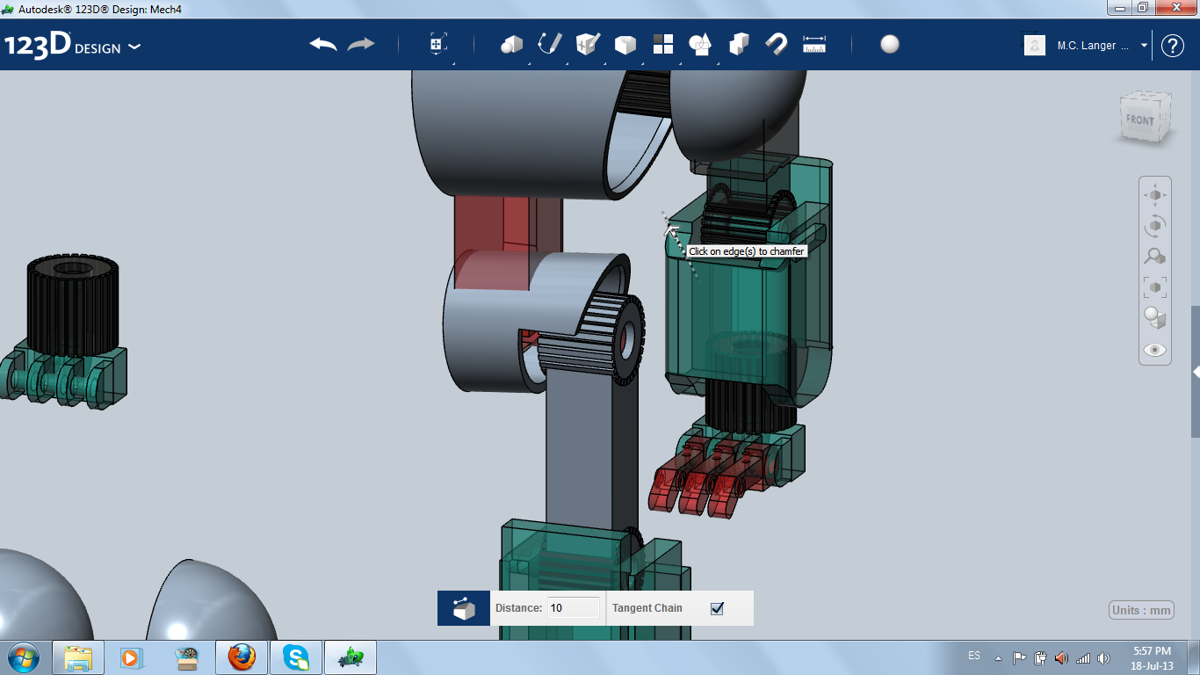
Task: Click the ES language indicator
Action: coord(974,656)
